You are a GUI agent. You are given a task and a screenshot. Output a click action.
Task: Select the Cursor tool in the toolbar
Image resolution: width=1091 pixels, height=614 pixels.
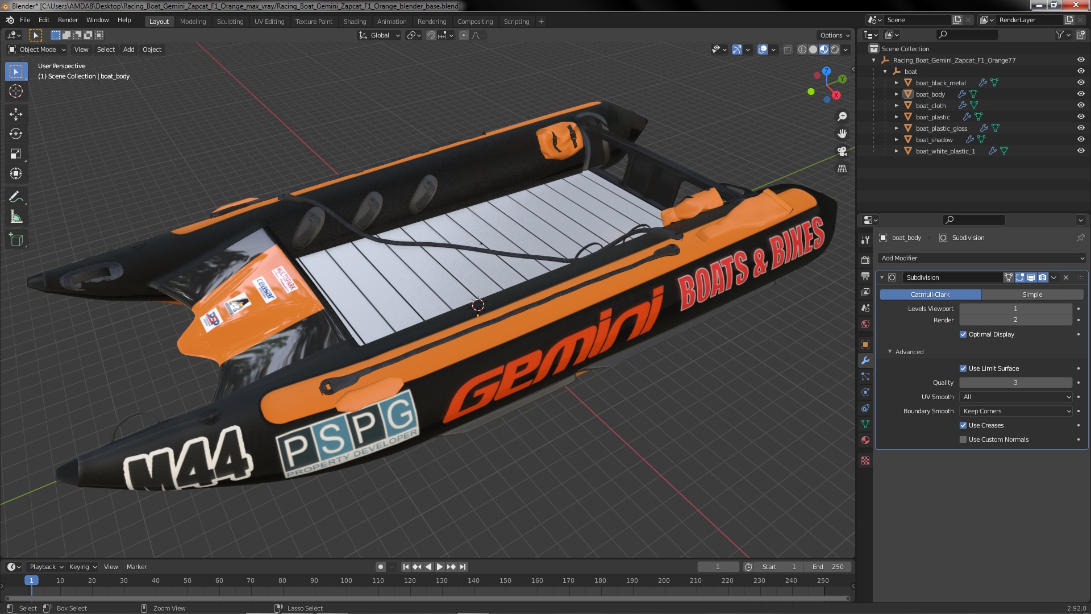click(16, 91)
